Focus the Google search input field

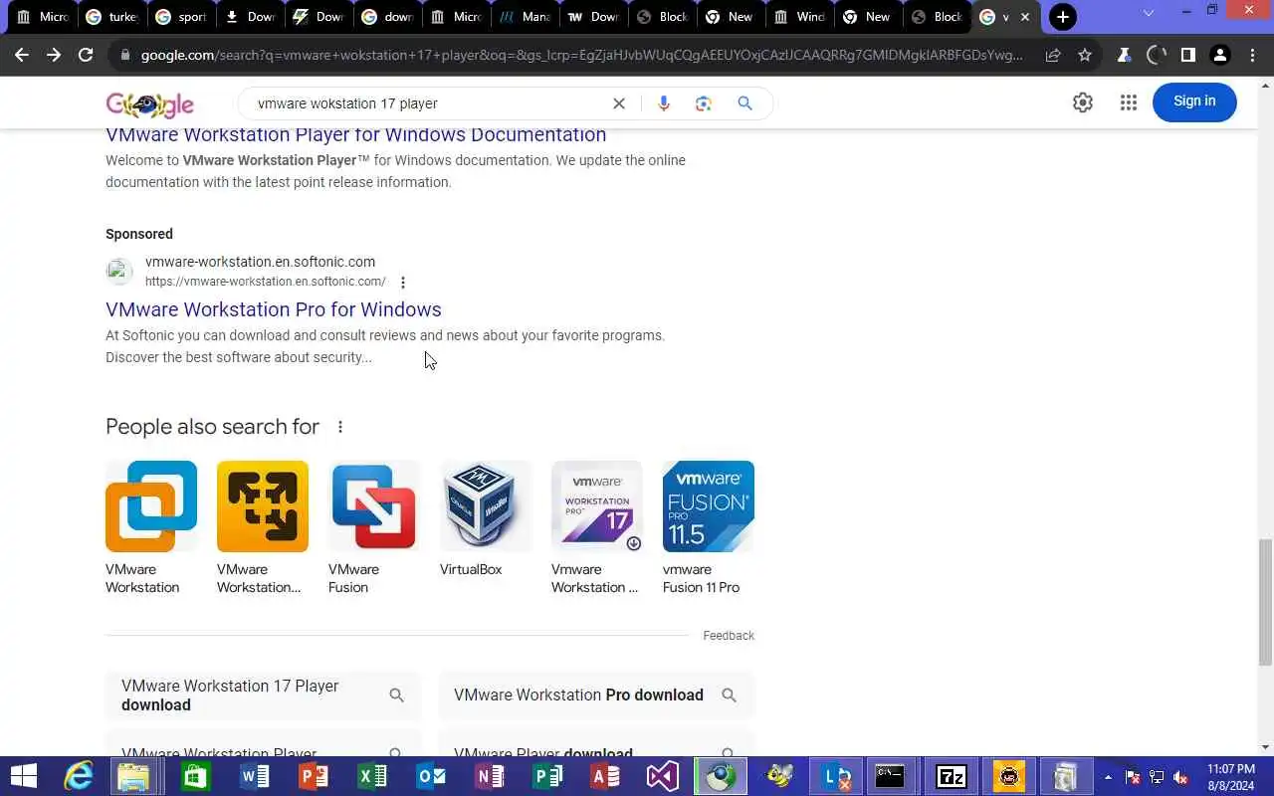click(428, 103)
